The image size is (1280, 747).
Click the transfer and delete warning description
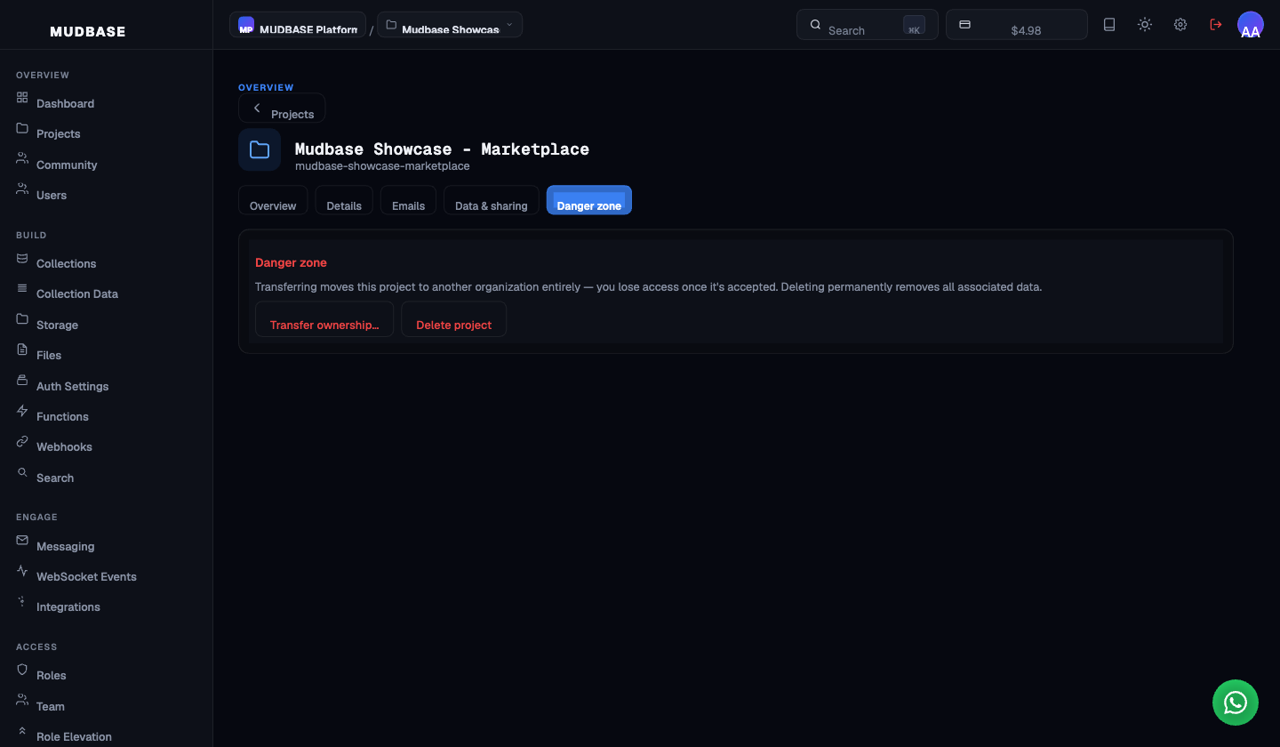point(648,287)
